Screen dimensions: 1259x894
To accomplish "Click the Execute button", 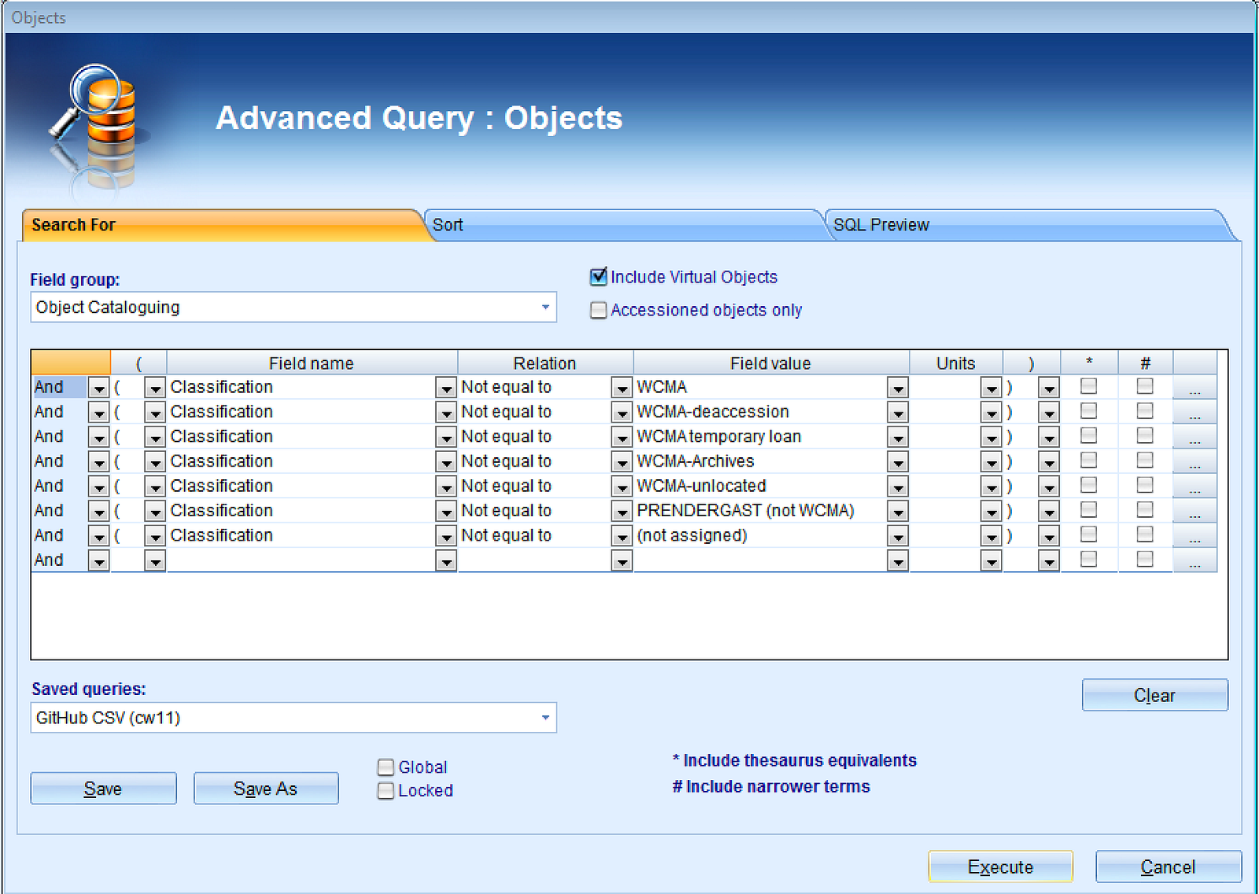I will 1001,867.
